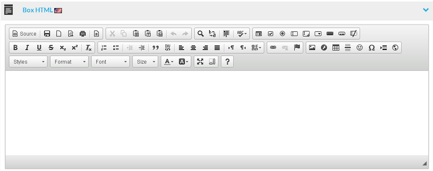Open the smiley emoticon picker
The width and height of the screenshot is (433, 171).
[360, 48]
